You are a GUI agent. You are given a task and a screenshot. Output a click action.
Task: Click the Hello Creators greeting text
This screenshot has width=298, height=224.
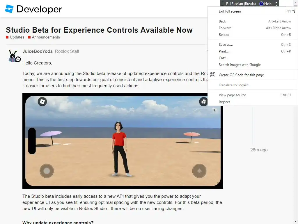37,63
